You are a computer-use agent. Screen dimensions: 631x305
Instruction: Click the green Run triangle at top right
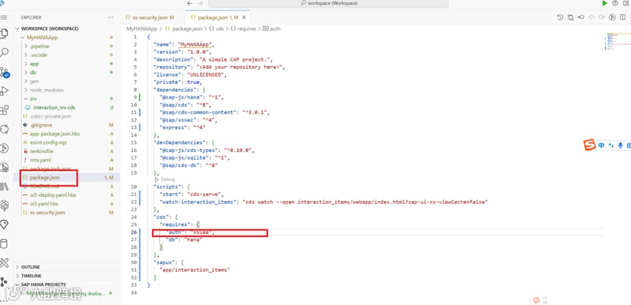click(x=605, y=3)
